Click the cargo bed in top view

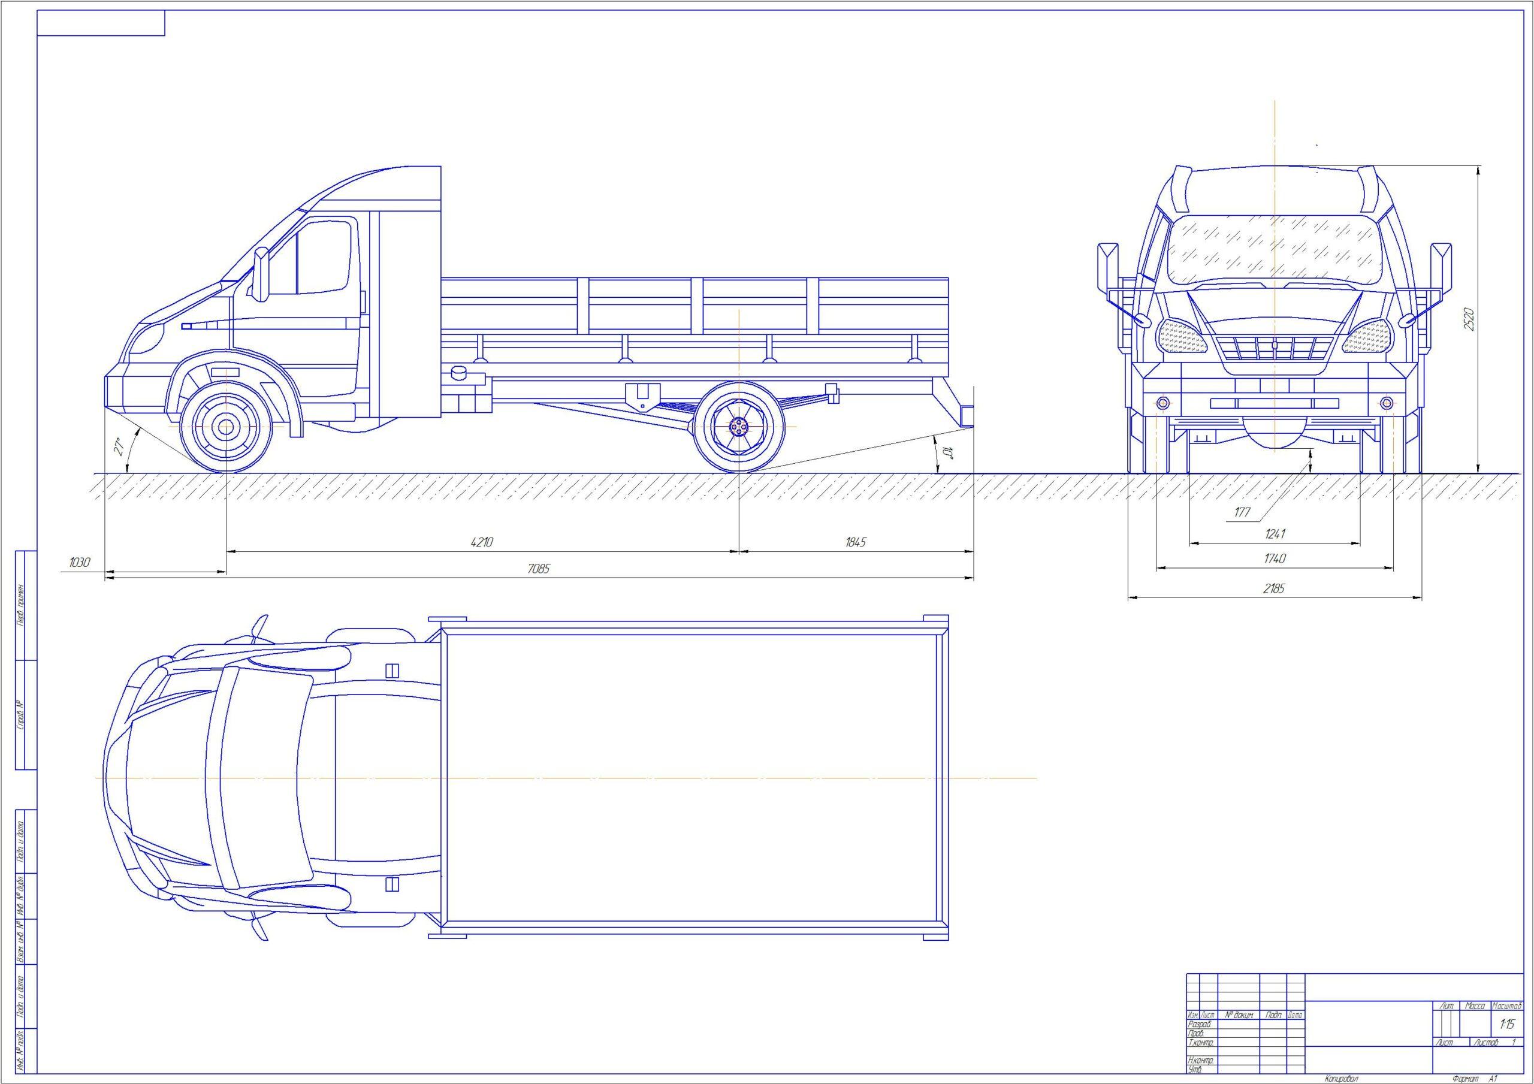coord(692,777)
